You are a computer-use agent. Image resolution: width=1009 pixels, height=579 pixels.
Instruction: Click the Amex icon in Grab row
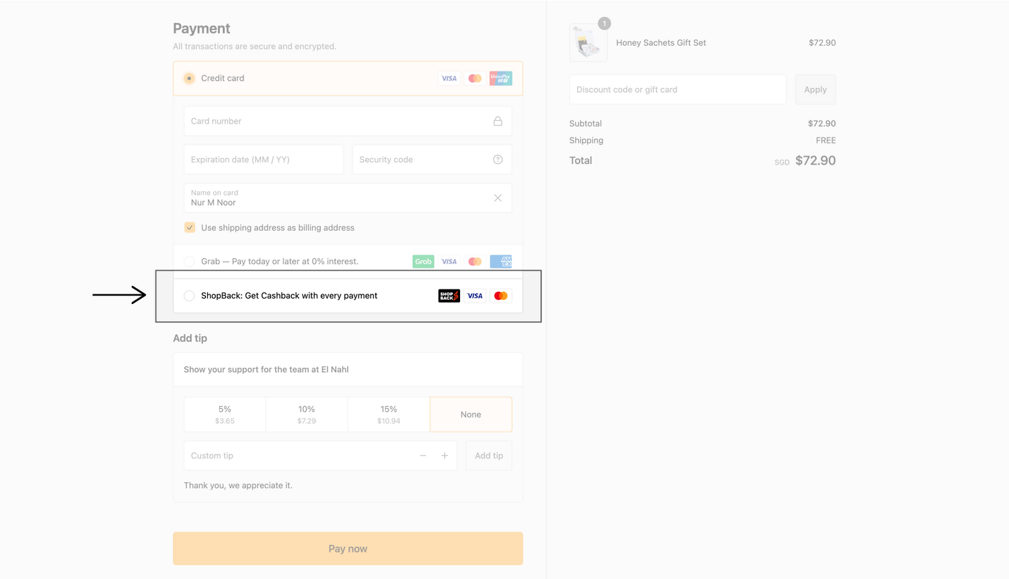pyautogui.click(x=500, y=262)
